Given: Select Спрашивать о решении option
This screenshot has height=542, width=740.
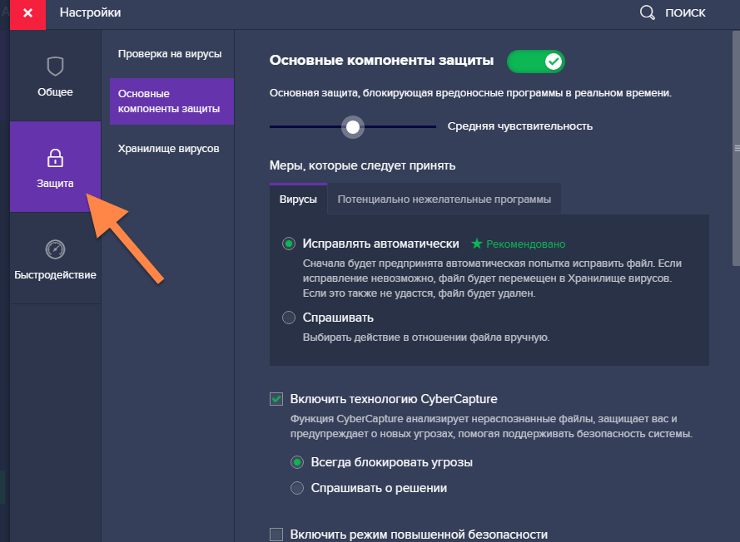Looking at the screenshot, I should pos(297,488).
